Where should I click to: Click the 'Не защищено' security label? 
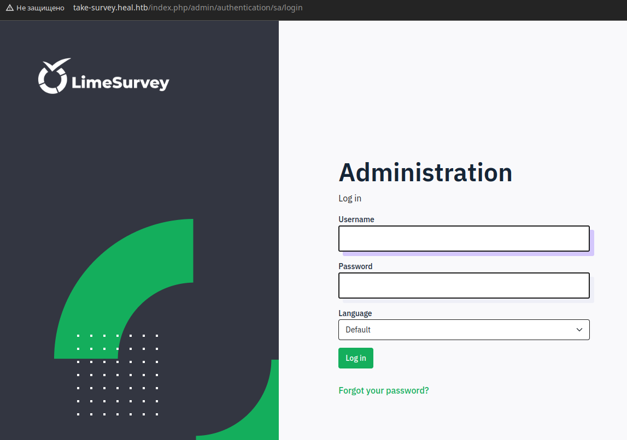point(40,8)
